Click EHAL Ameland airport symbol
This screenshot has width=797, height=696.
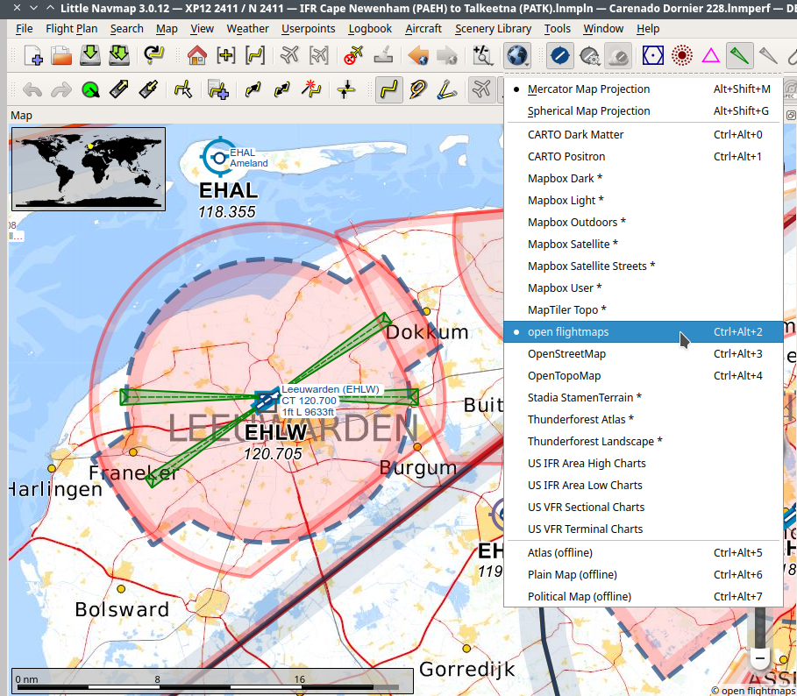pyautogui.click(x=218, y=158)
